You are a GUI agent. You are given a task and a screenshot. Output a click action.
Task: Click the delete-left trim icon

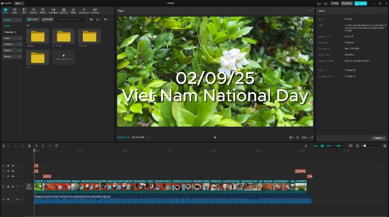36,146
